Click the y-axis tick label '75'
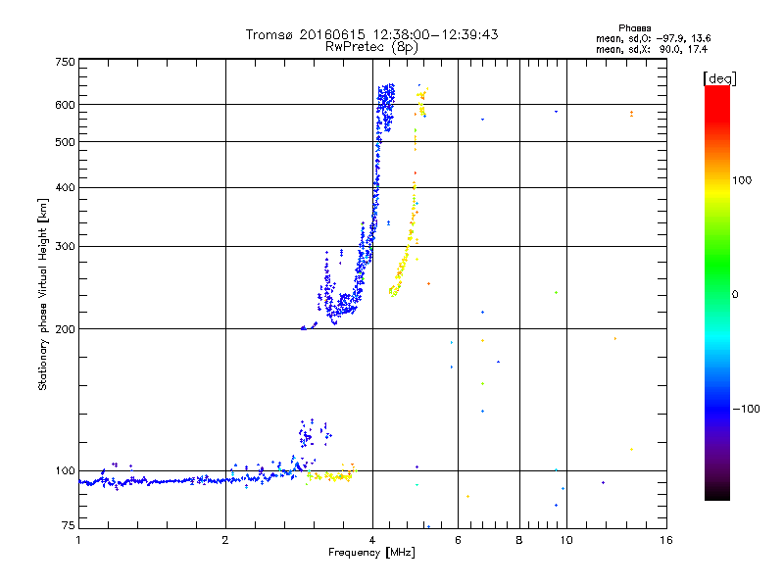 click(x=69, y=525)
